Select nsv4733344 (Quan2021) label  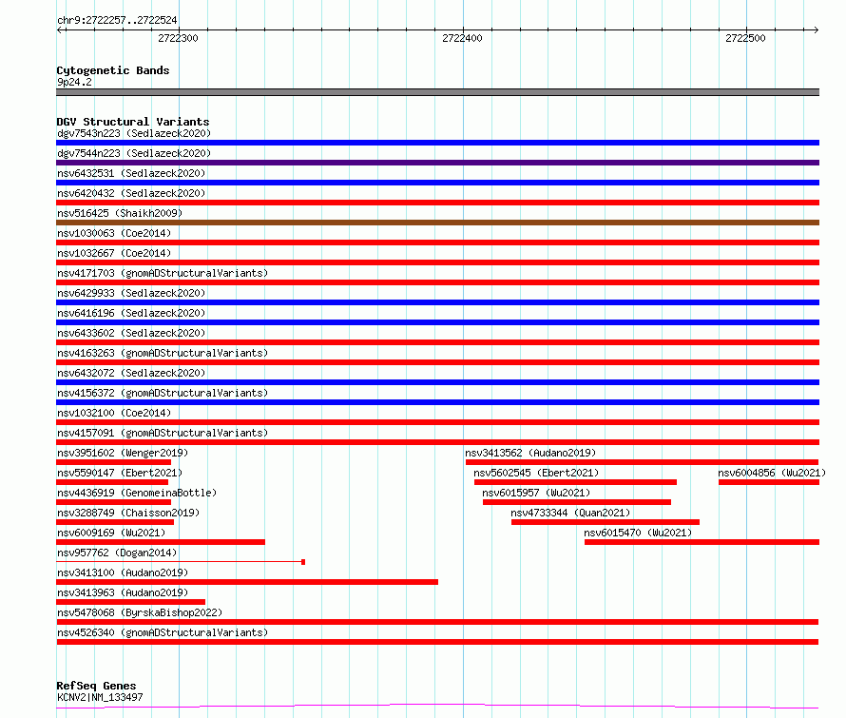pos(570,513)
